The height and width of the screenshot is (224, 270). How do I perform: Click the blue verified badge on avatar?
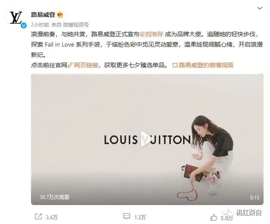[24, 25]
